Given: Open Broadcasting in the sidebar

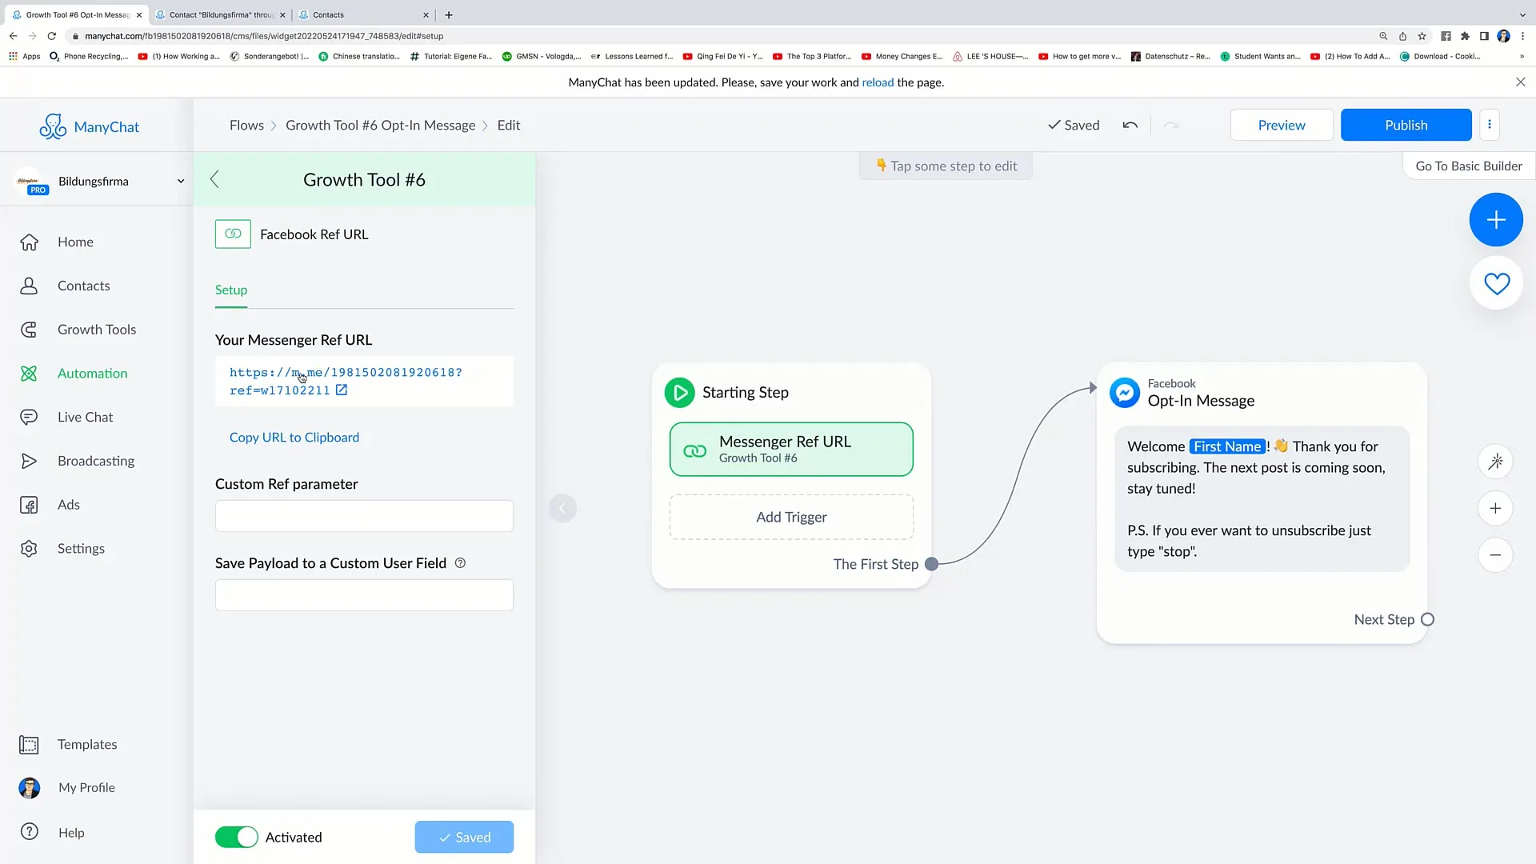Looking at the screenshot, I should pyautogui.click(x=95, y=461).
